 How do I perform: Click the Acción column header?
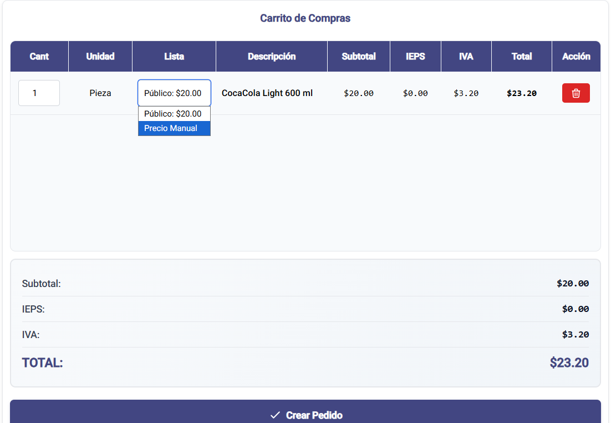coord(576,56)
